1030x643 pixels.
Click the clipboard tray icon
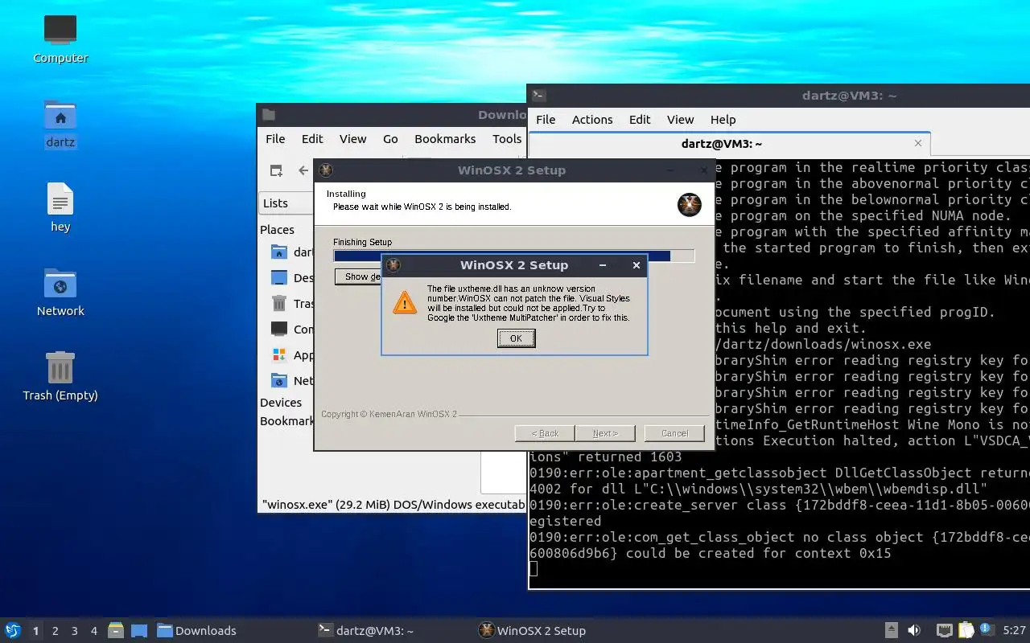[x=966, y=630]
